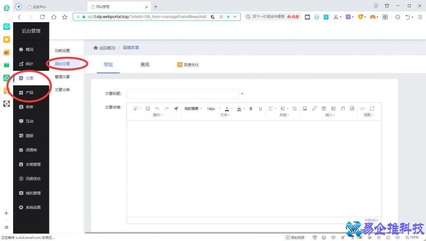
Task: Click into the 文章标题 input field
Action: point(182,94)
